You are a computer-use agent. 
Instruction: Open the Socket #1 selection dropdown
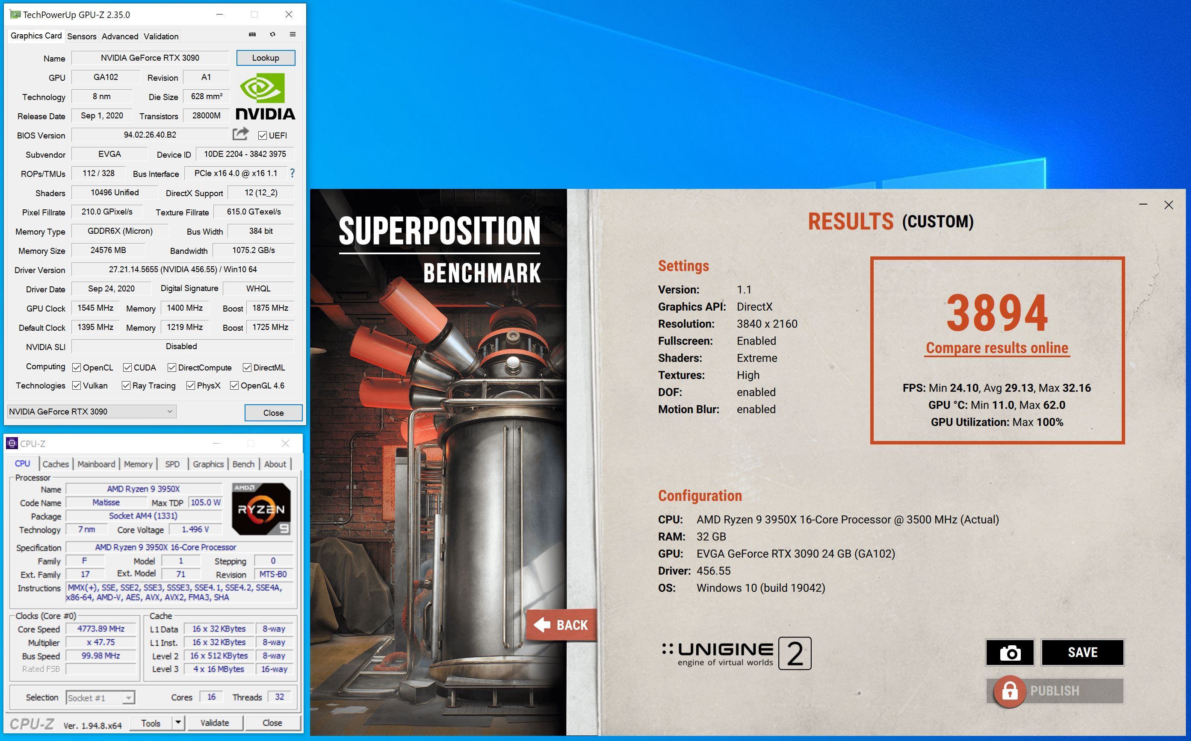(x=100, y=698)
